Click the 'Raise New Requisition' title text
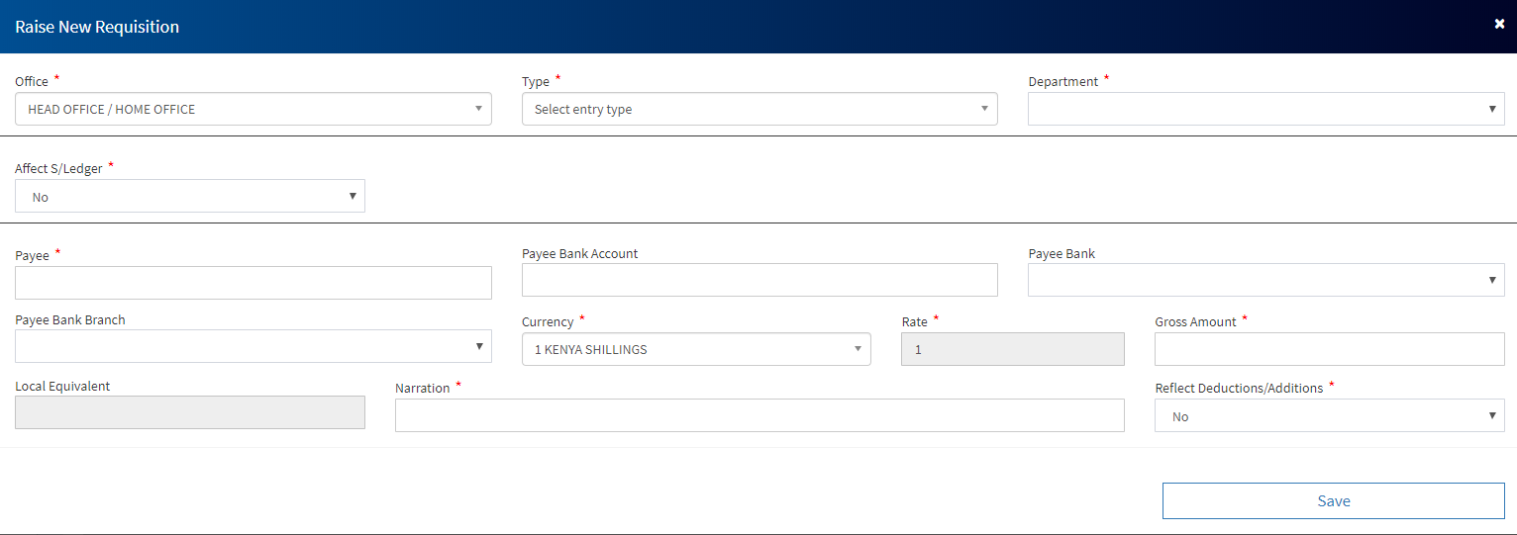1517x535 pixels. [x=97, y=27]
